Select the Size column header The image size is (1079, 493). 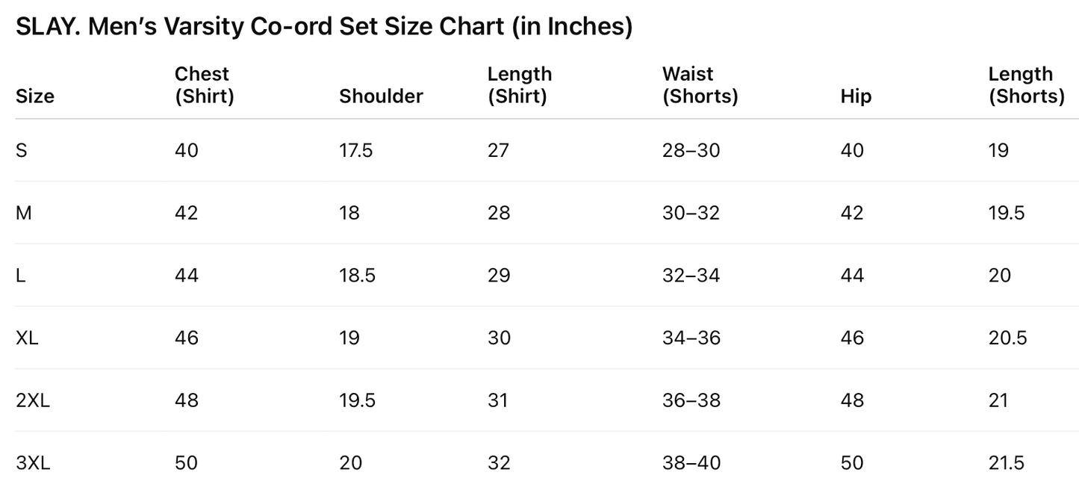coord(35,96)
